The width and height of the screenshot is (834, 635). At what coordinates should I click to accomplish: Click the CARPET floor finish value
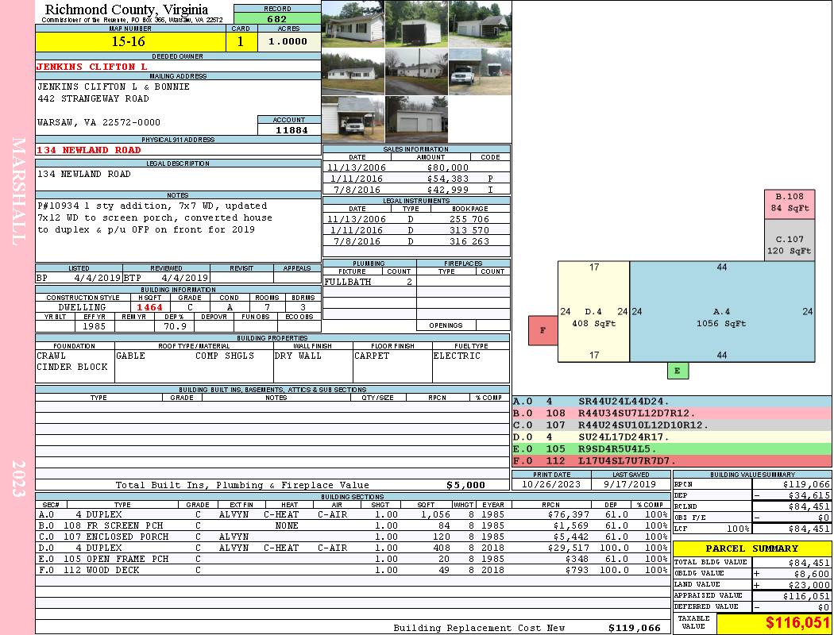tap(371, 356)
